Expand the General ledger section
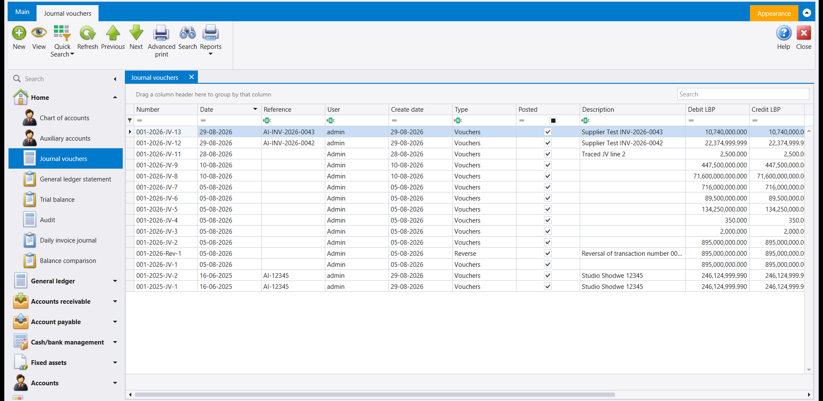823x401 pixels. (x=115, y=281)
